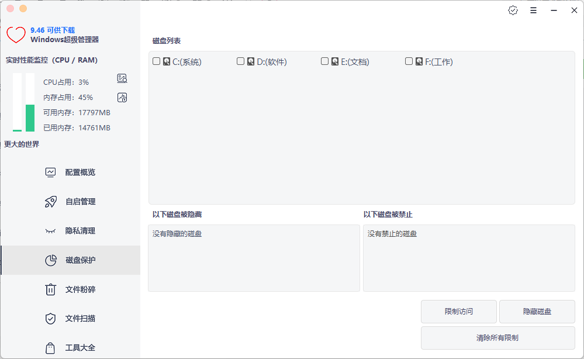Select the E:(文档) drive checkbox

325,61
